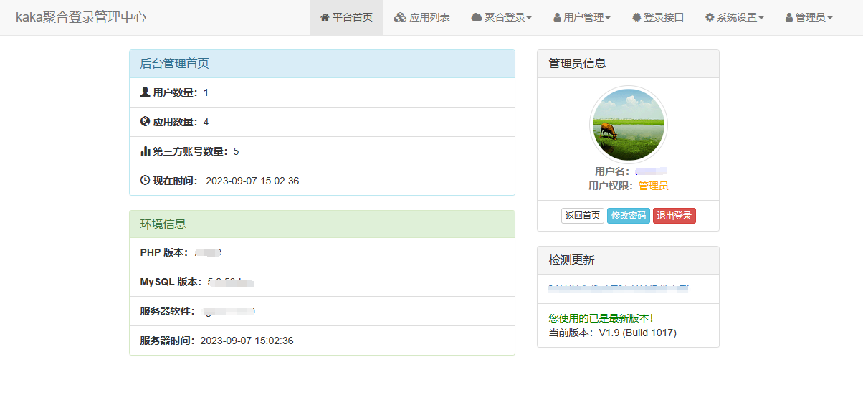Click the PHP 版本 row label
This screenshot has height=395, width=863.
tap(164, 252)
